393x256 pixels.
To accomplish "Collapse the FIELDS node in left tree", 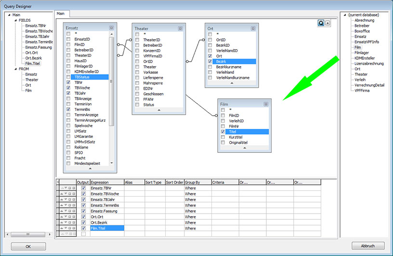I will point(15,20).
